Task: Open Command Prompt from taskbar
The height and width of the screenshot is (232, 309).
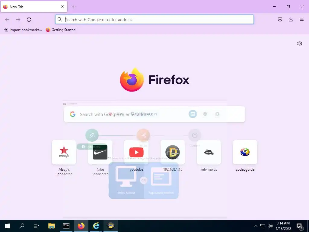Action: tap(66, 226)
